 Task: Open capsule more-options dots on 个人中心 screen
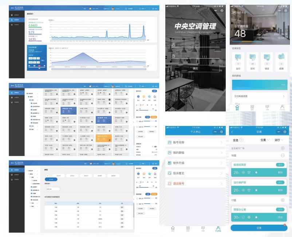[x=215, y=132]
